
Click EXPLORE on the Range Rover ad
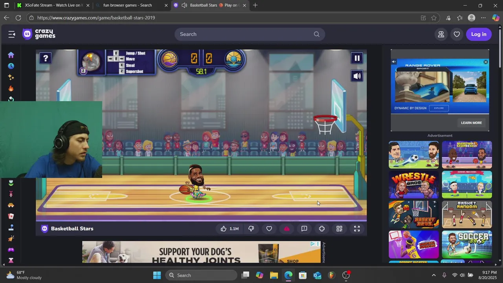[x=439, y=108]
